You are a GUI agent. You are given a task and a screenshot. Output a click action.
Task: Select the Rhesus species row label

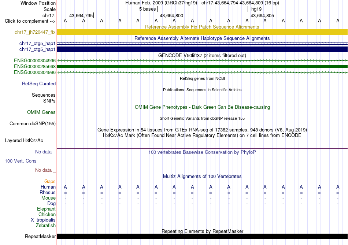(x=48, y=192)
